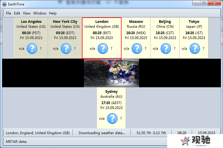
Task: Select the Los Angeles city name
Action: tap(31, 22)
